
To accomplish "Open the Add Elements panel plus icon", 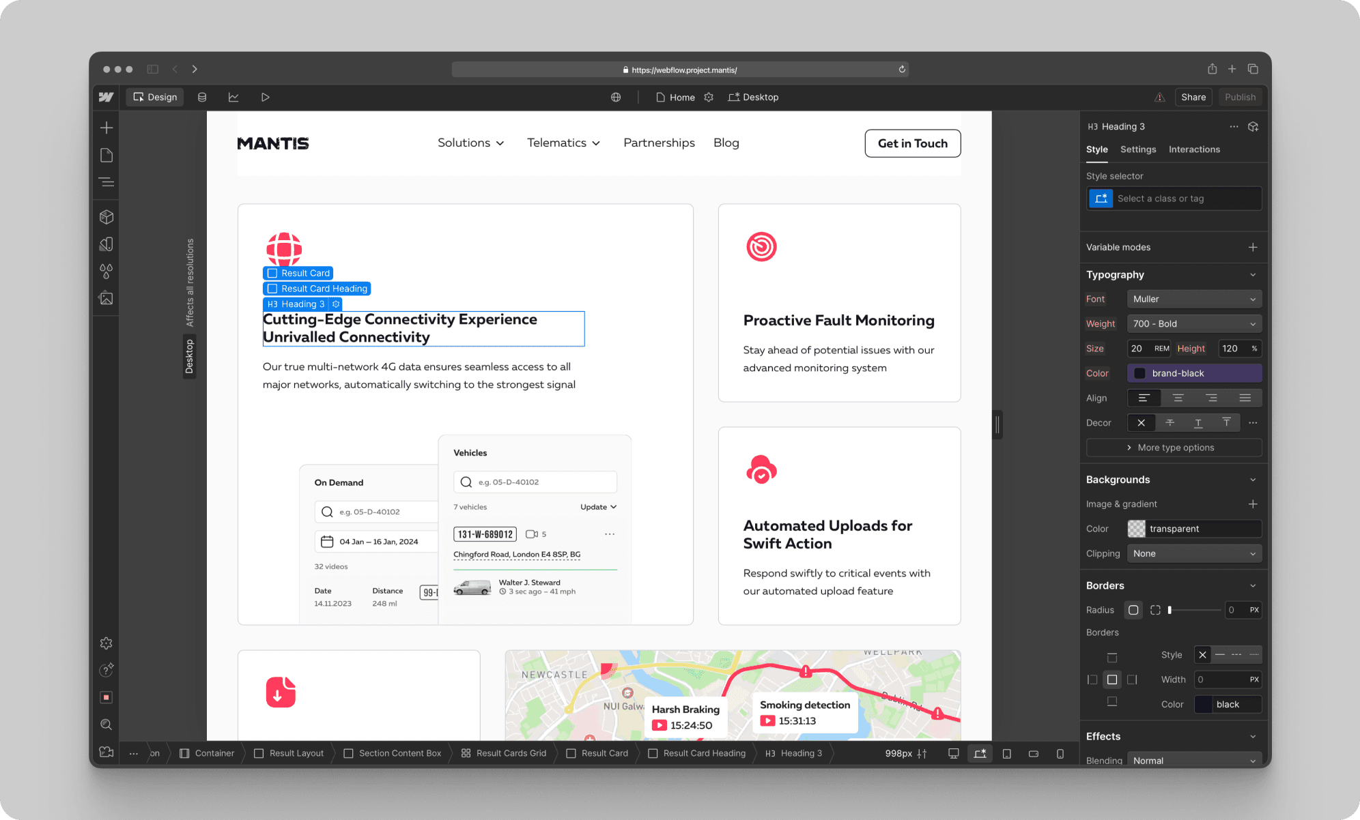I will [107, 128].
